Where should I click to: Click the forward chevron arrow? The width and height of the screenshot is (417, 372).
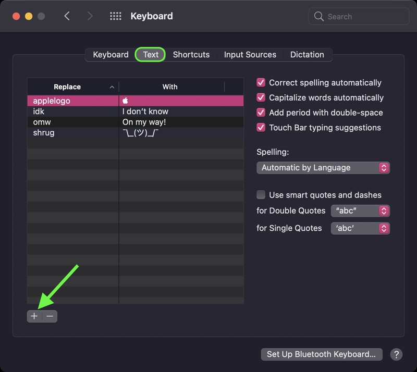click(x=90, y=16)
